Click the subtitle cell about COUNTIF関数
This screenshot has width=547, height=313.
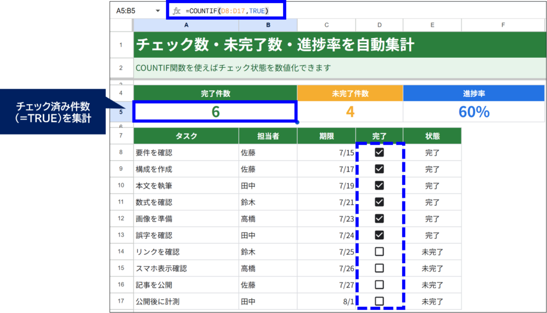(339, 68)
